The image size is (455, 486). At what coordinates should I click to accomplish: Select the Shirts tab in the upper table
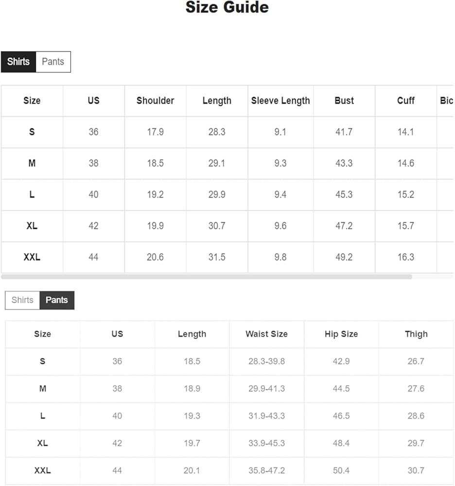click(18, 62)
